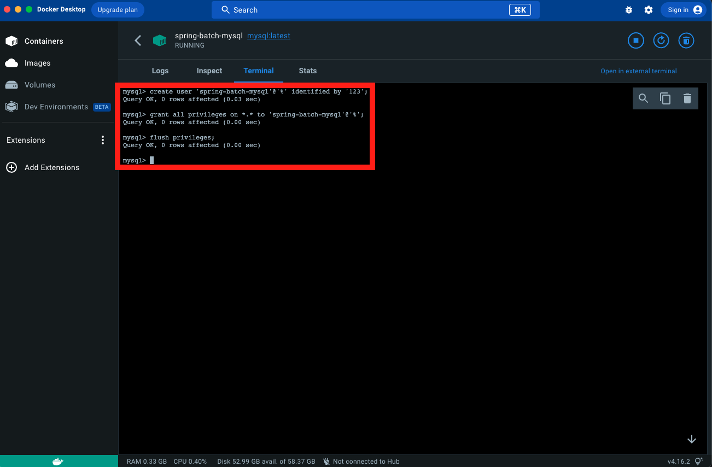Click the Upgrade plan button
712x467 pixels.
click(x=118, y=10)
